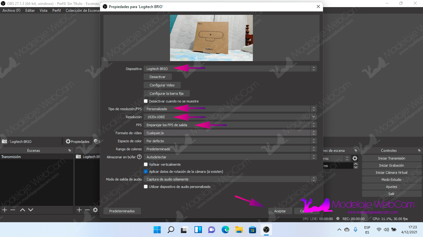This screenshot has width=423, height=237.
Task: Click the buffering help question mark icon
Action: pos(139,157)
